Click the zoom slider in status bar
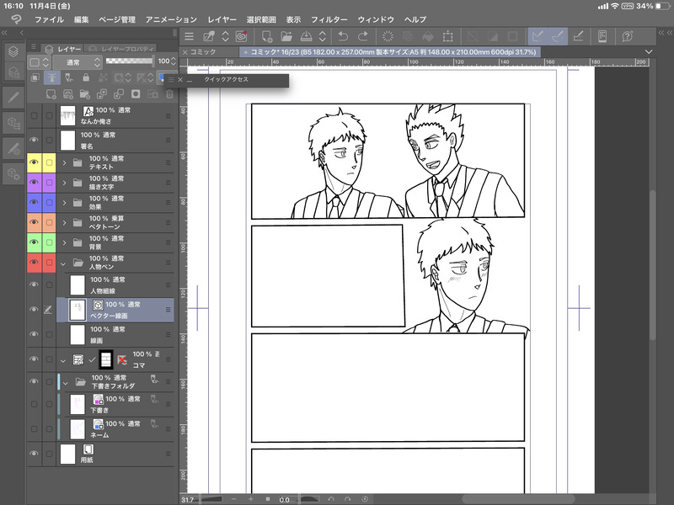 click(x=211, y=499)
